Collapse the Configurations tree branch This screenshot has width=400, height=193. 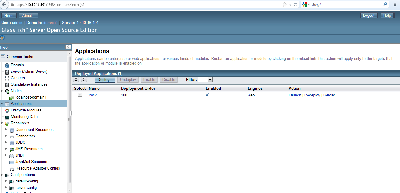2,175
